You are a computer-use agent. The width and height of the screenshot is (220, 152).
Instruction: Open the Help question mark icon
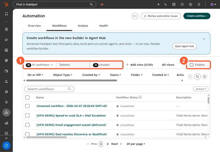point(182,4)
